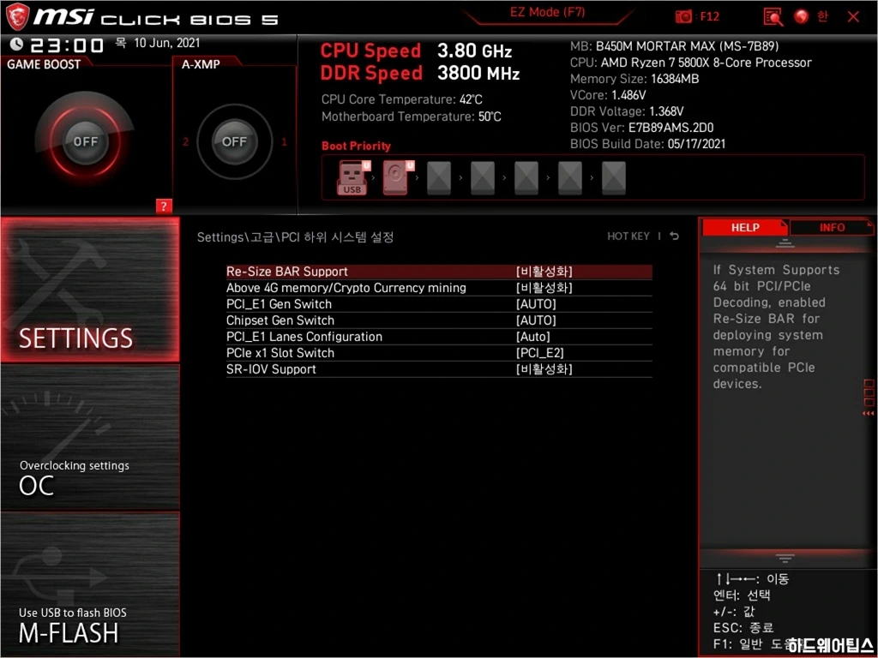Image resolution: width=878 pixels, height=658 pixels.
Task: Open the M-FLASH section
Action: [90, 584]
